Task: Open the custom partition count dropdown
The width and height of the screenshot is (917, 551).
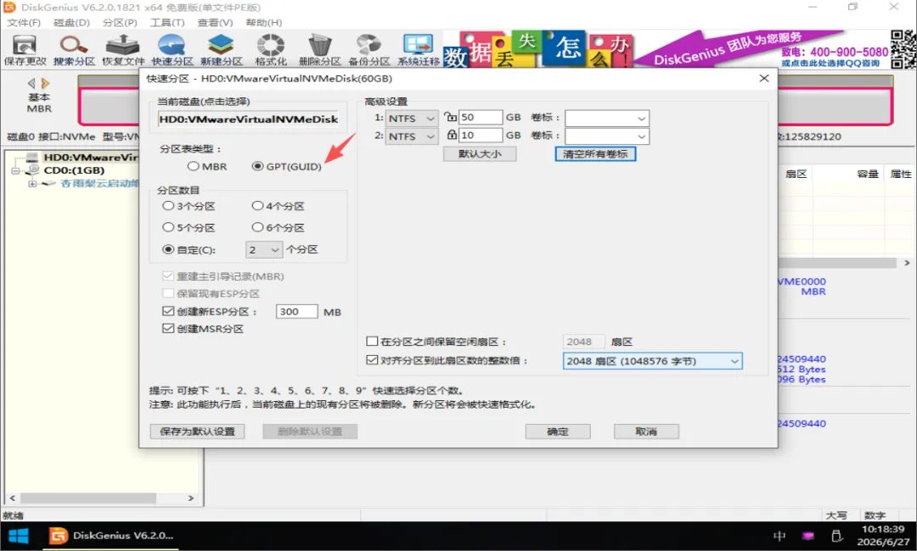Action: (x=264, y=250)
